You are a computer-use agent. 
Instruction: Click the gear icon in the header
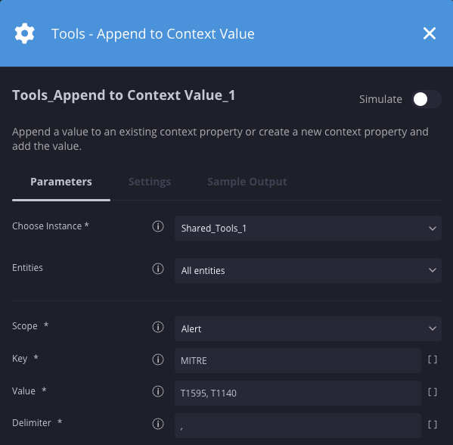24,33
